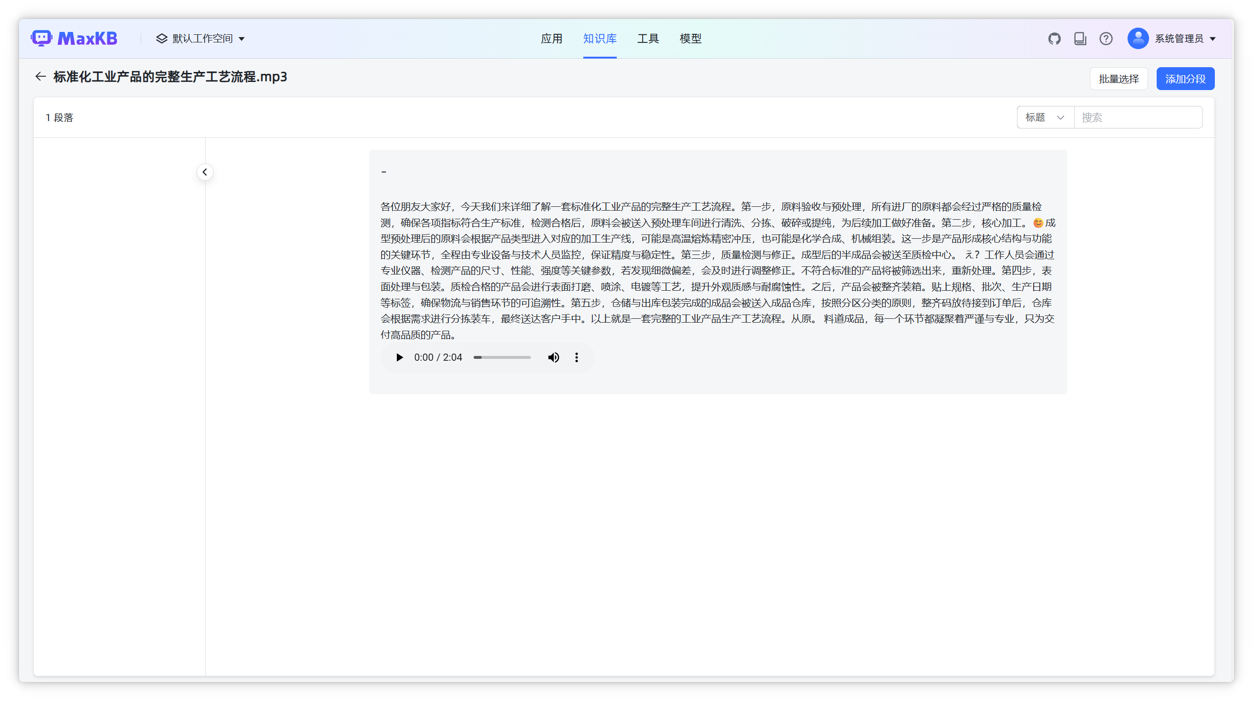Screen dimensions: 1253x701
Task: Open the 标题 search type dropdown
Action: click(x=1045, y=117)
